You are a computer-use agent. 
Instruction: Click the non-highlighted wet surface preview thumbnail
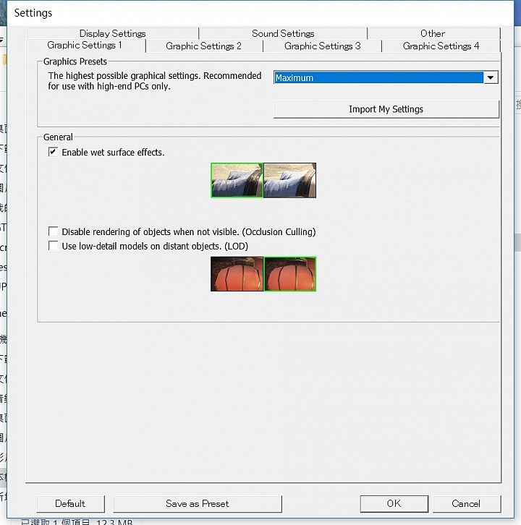(x=290, y=180)
